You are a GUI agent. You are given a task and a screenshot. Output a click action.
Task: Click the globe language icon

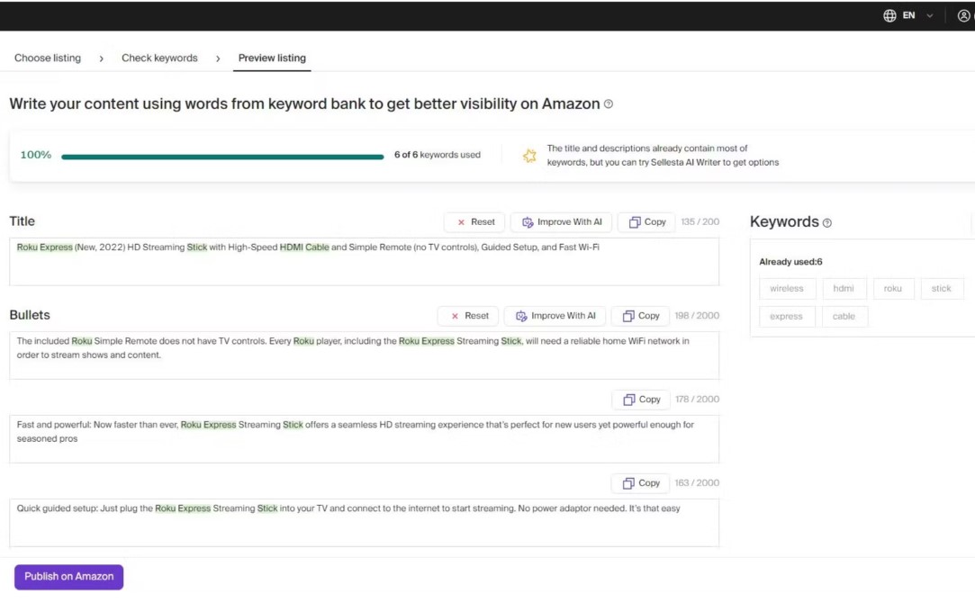pyautogui.click(x=889, y=15)
